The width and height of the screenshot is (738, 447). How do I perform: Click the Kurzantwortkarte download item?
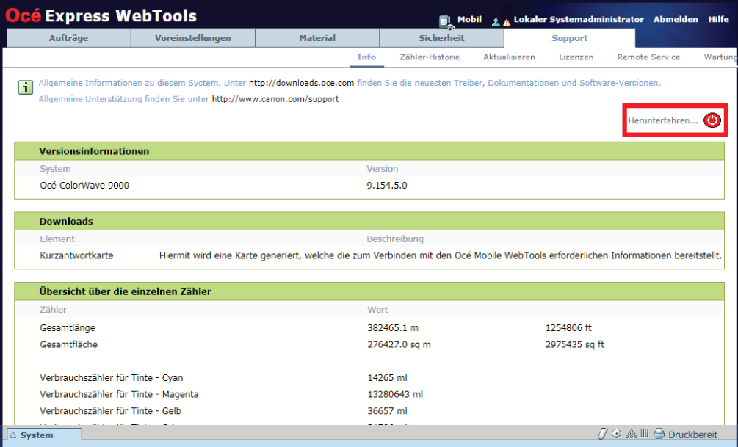(x=76, y=255)
